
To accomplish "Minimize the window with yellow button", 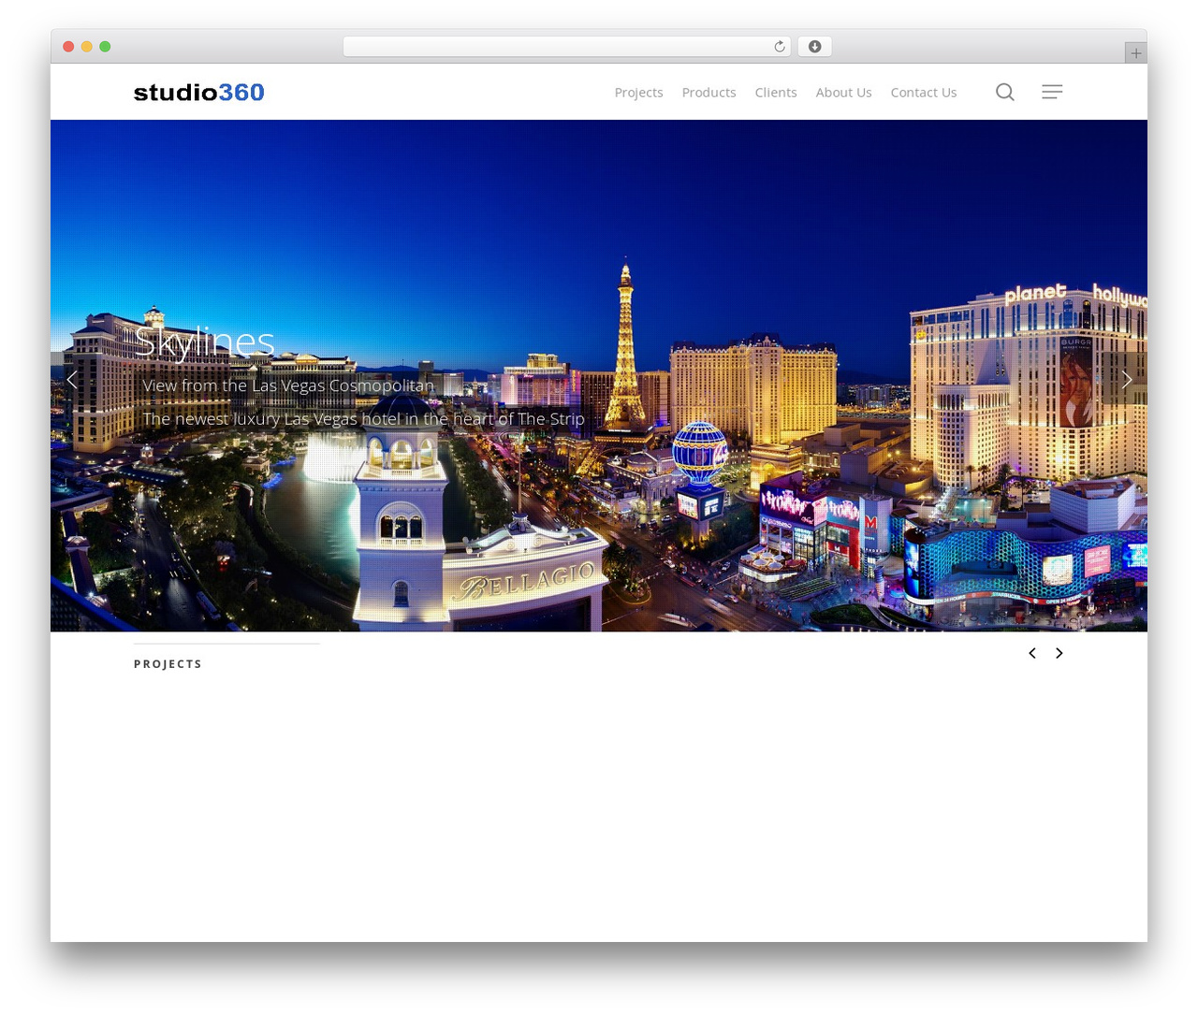I will tap(86, 47).
